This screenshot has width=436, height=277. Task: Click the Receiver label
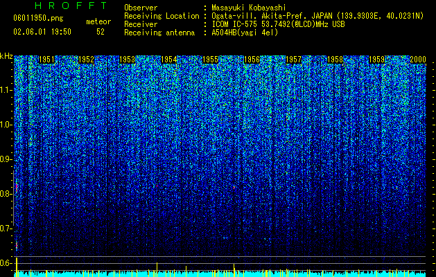coord(141,24)
